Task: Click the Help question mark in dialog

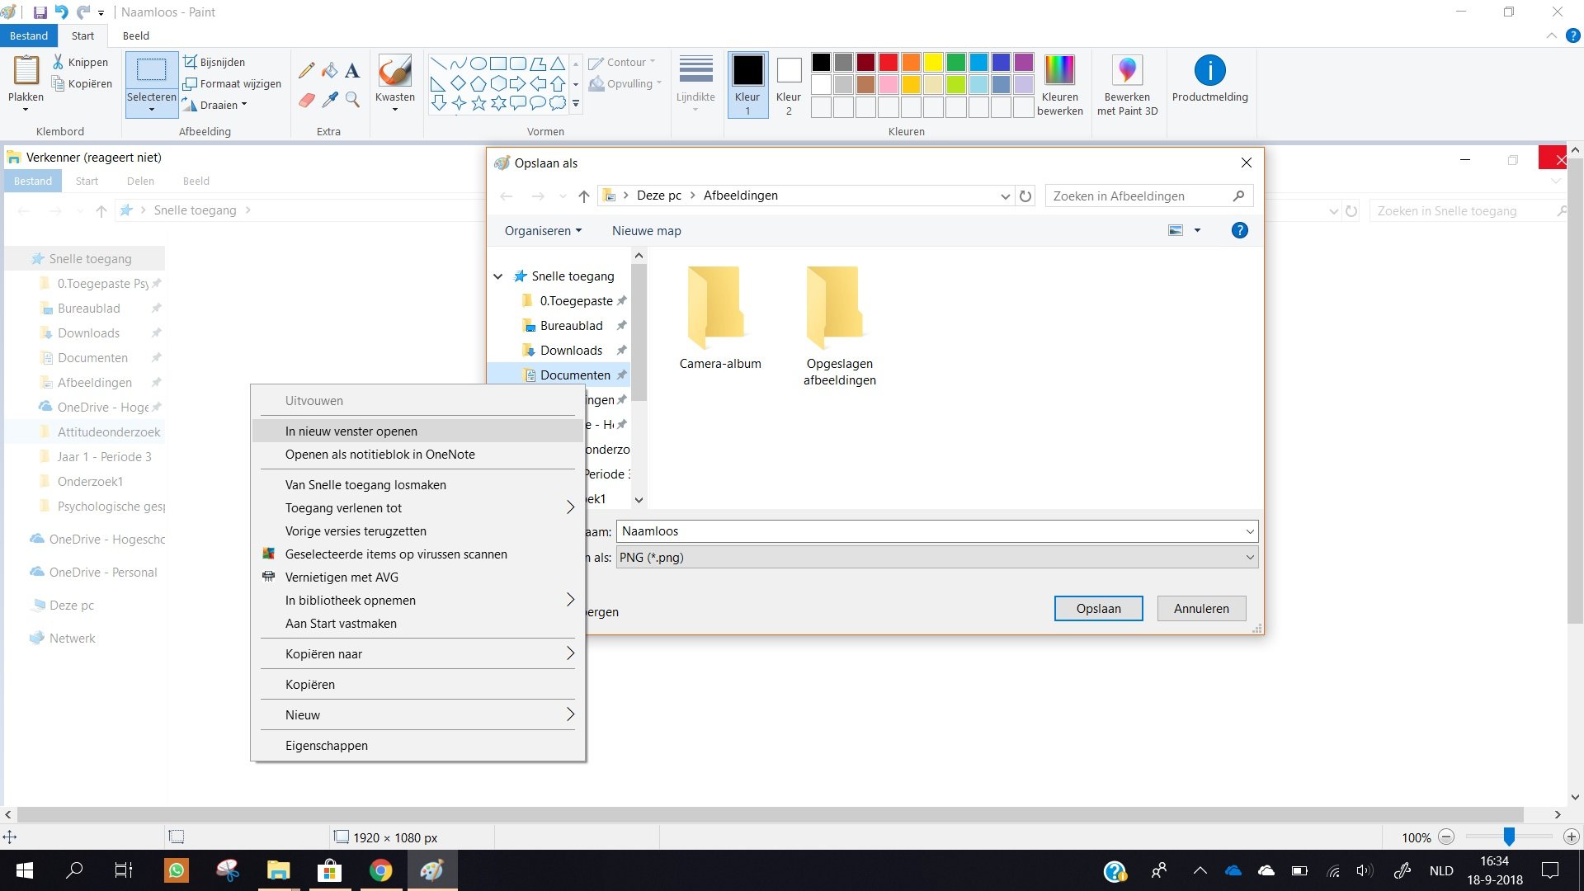Action: pos(1239,231)
